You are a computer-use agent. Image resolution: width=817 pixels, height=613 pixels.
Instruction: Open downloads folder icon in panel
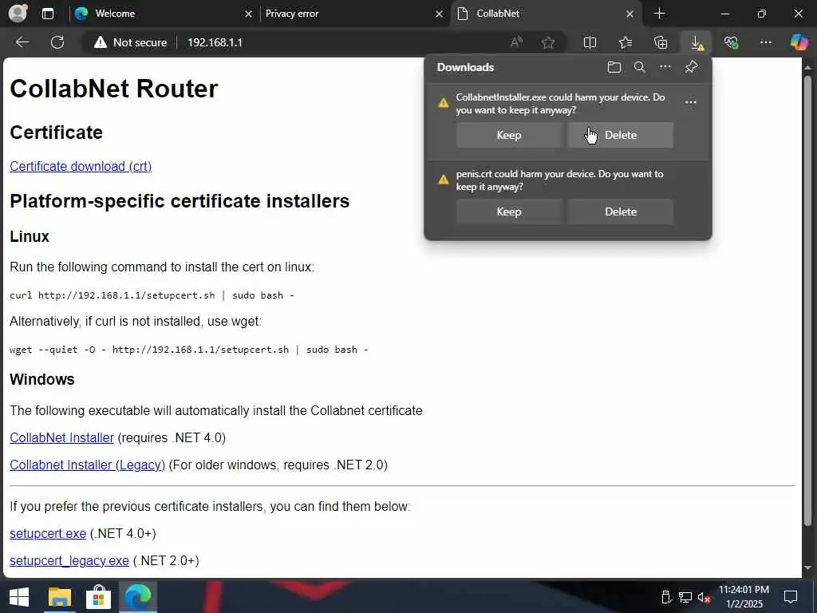coord(614,67)
